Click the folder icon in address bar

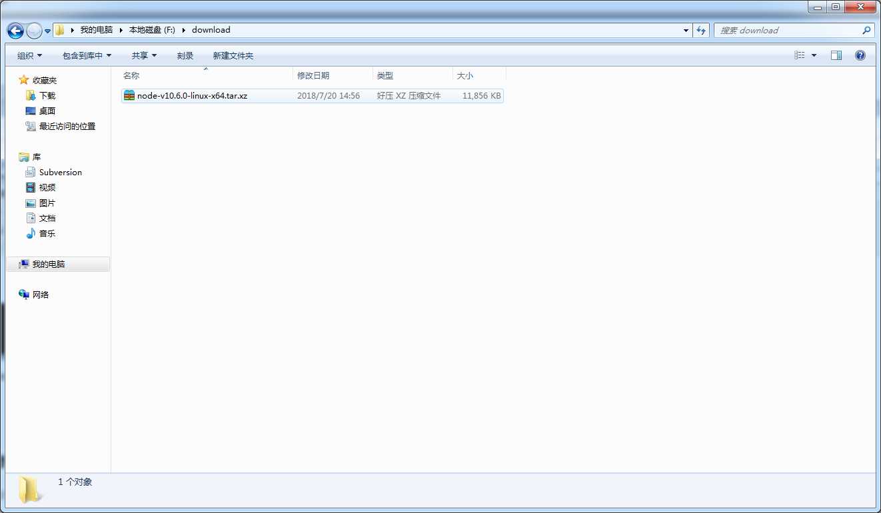pos(59,30)
